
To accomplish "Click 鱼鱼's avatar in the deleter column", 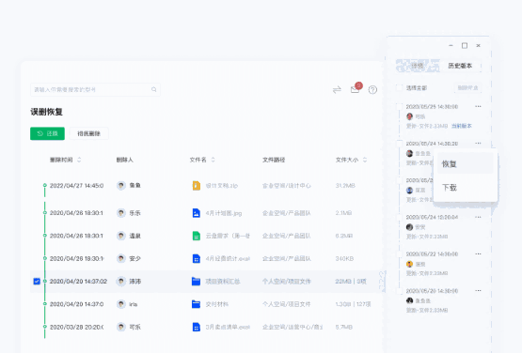I will [x=121, y=185].
